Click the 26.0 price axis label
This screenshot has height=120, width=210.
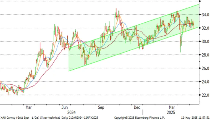tap(206, 68)
